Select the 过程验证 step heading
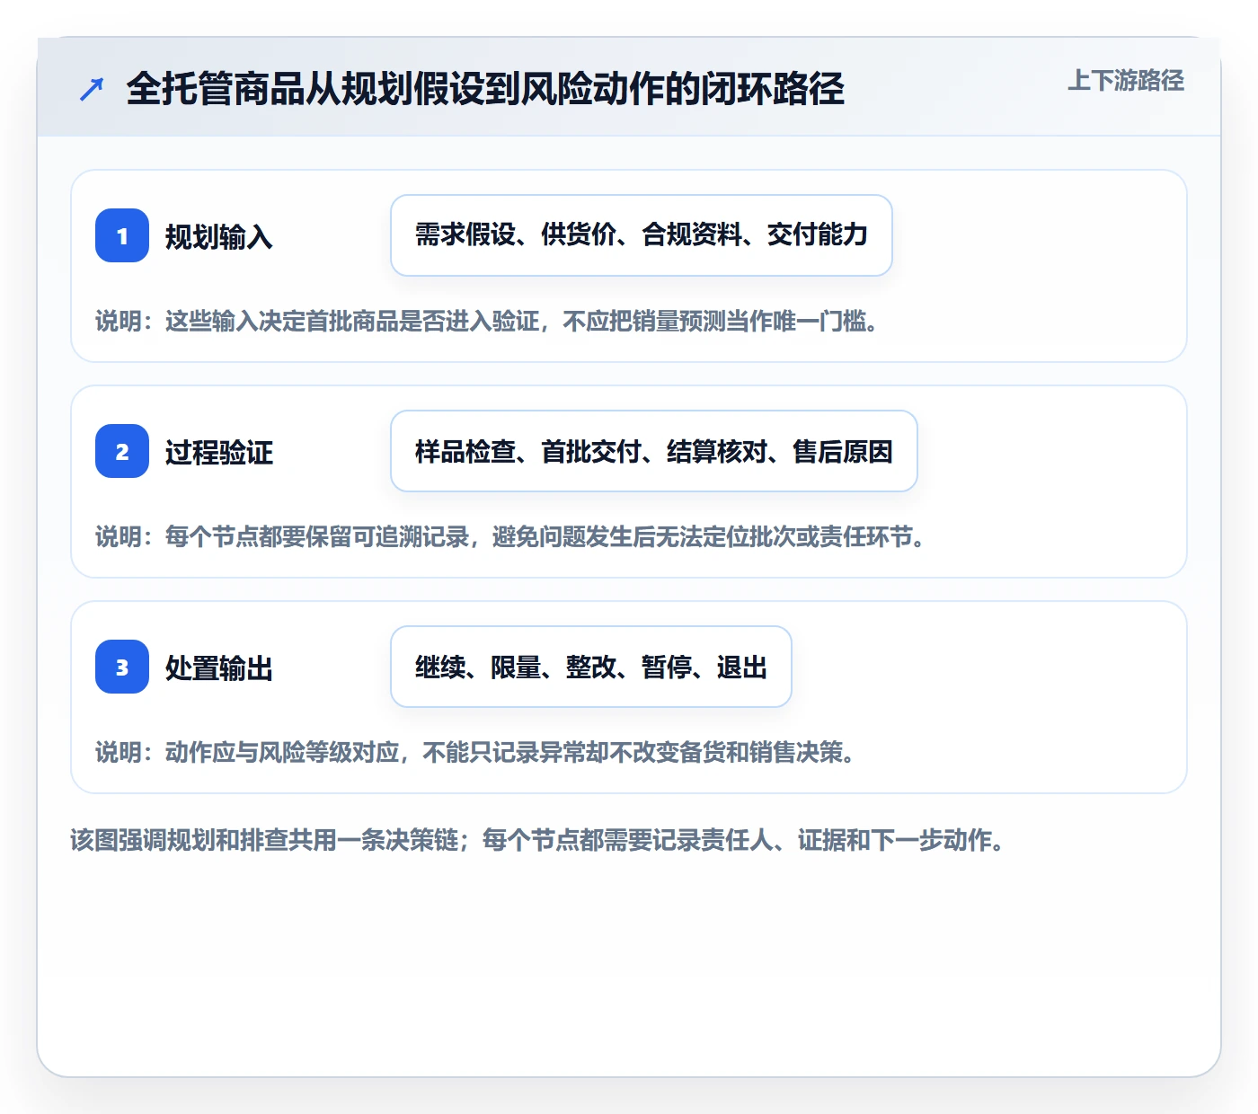The image size is (1258, 1114). coord(219,453)
